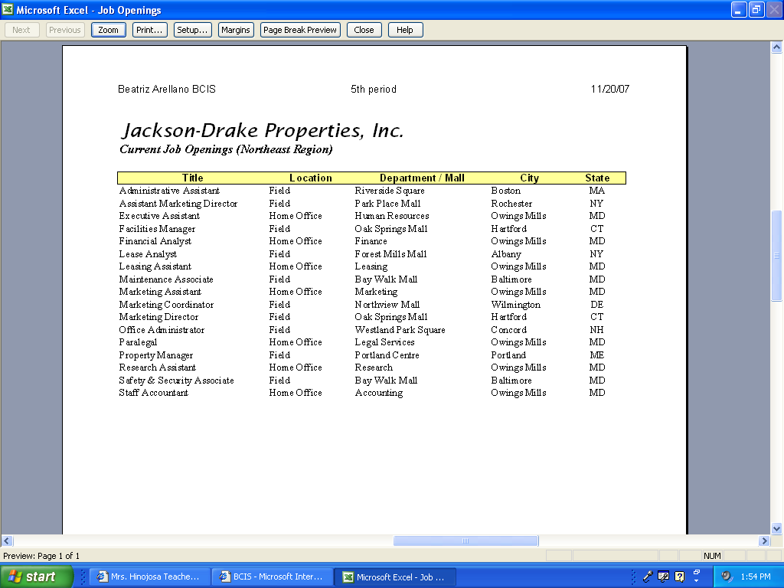Click the disabled Previous page button

click(x=64, y=30)
